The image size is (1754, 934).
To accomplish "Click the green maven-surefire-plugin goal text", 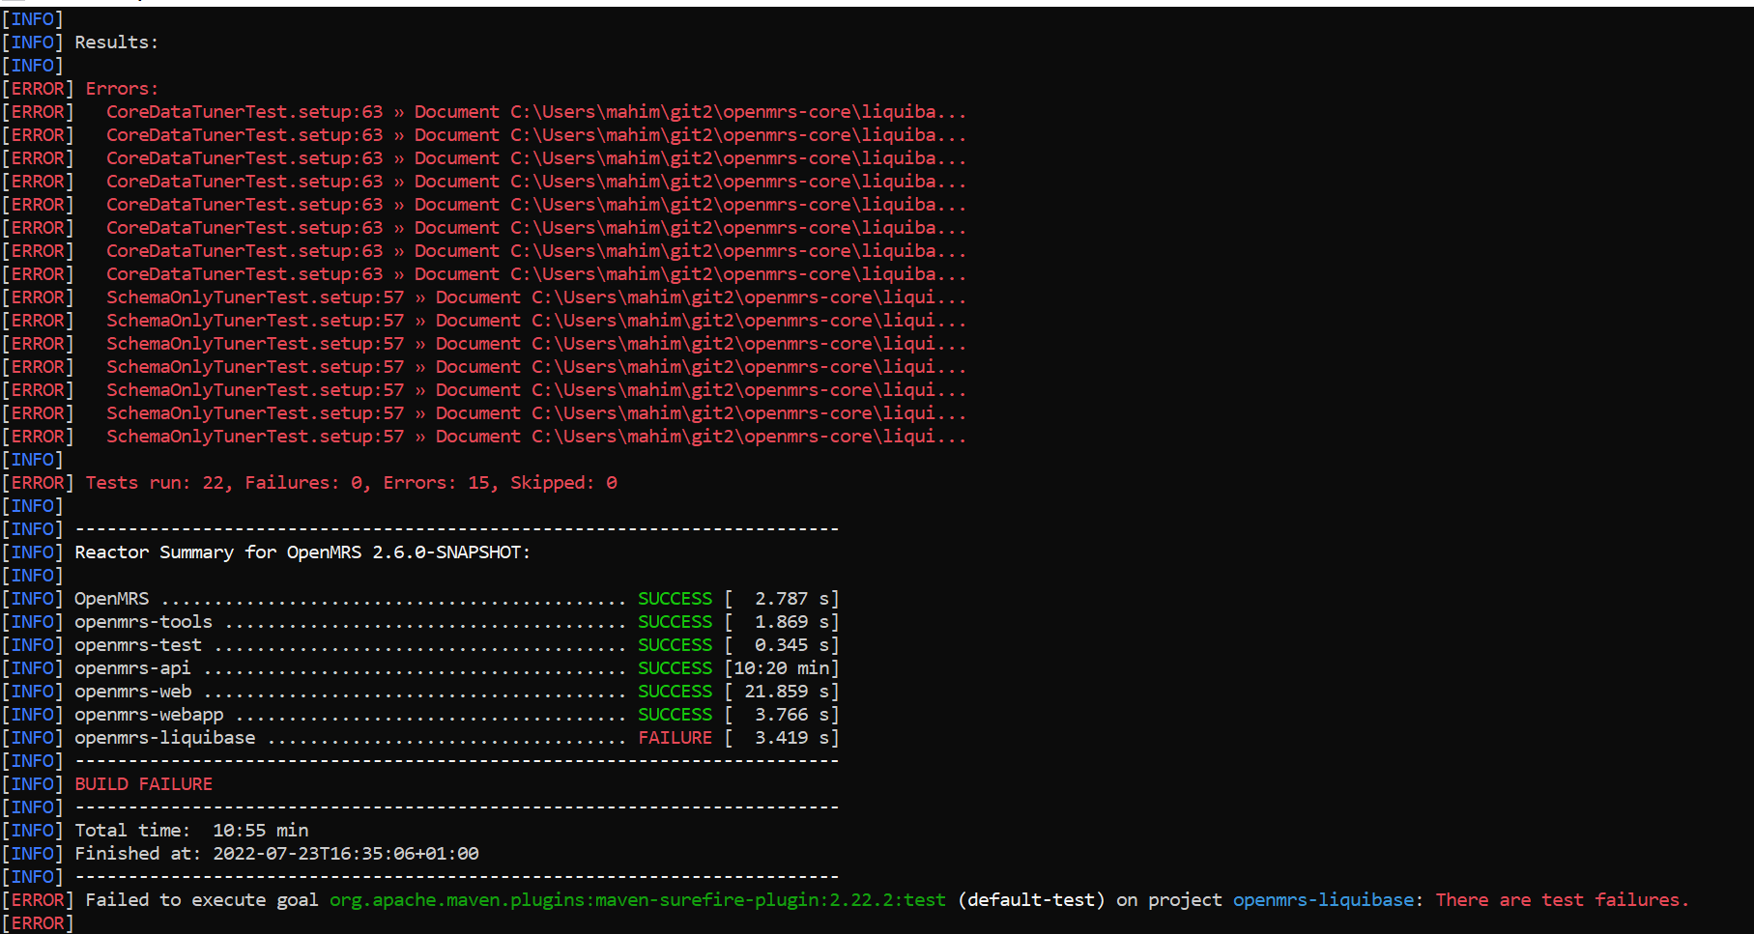I will coord(638,900).
